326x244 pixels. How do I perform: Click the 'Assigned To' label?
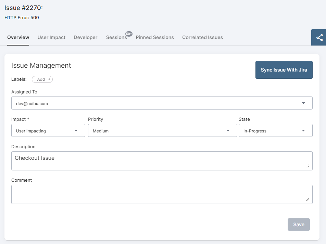point(24,92)
